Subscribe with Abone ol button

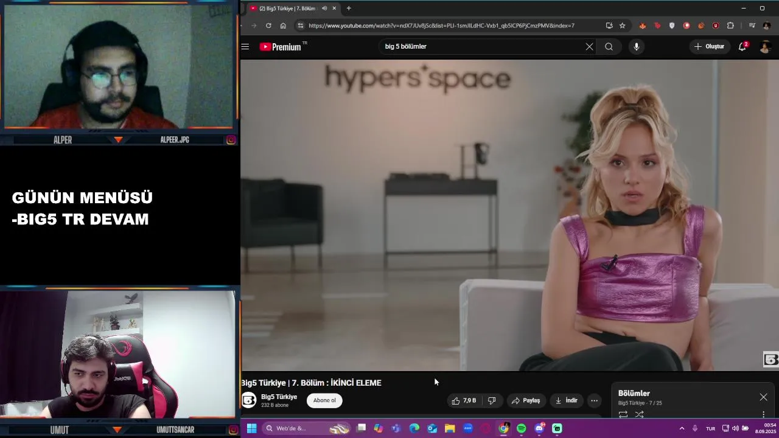[x=324, y=400]
